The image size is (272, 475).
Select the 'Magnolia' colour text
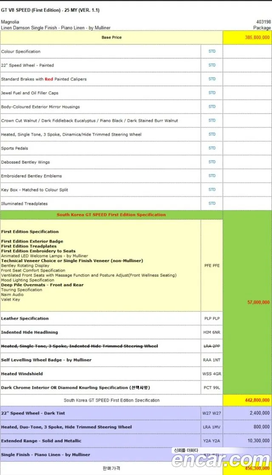(10, 22)
